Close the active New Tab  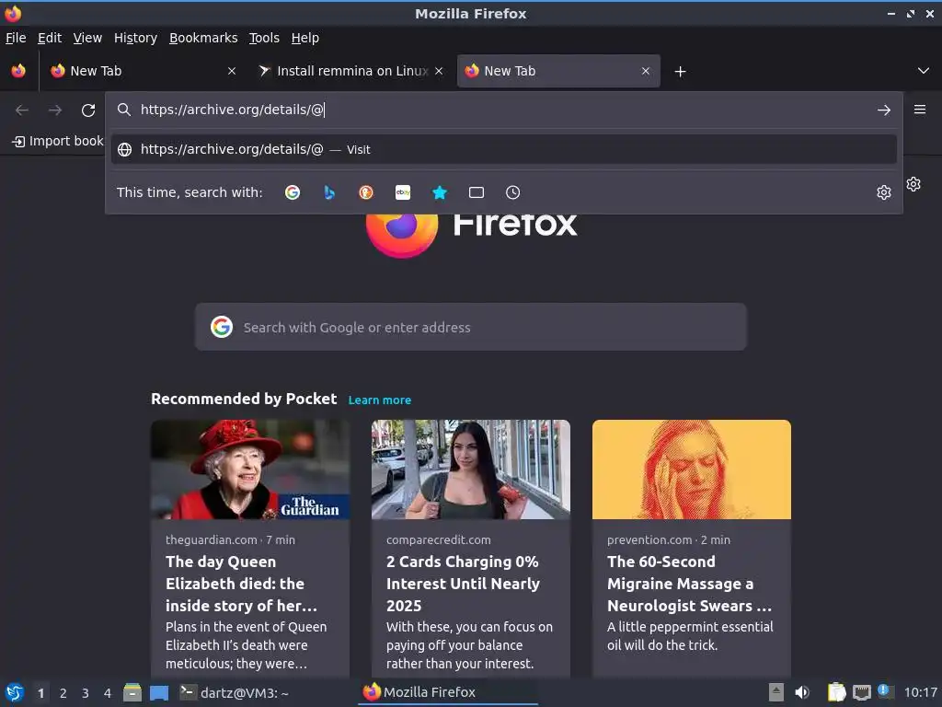pos(646,71)
